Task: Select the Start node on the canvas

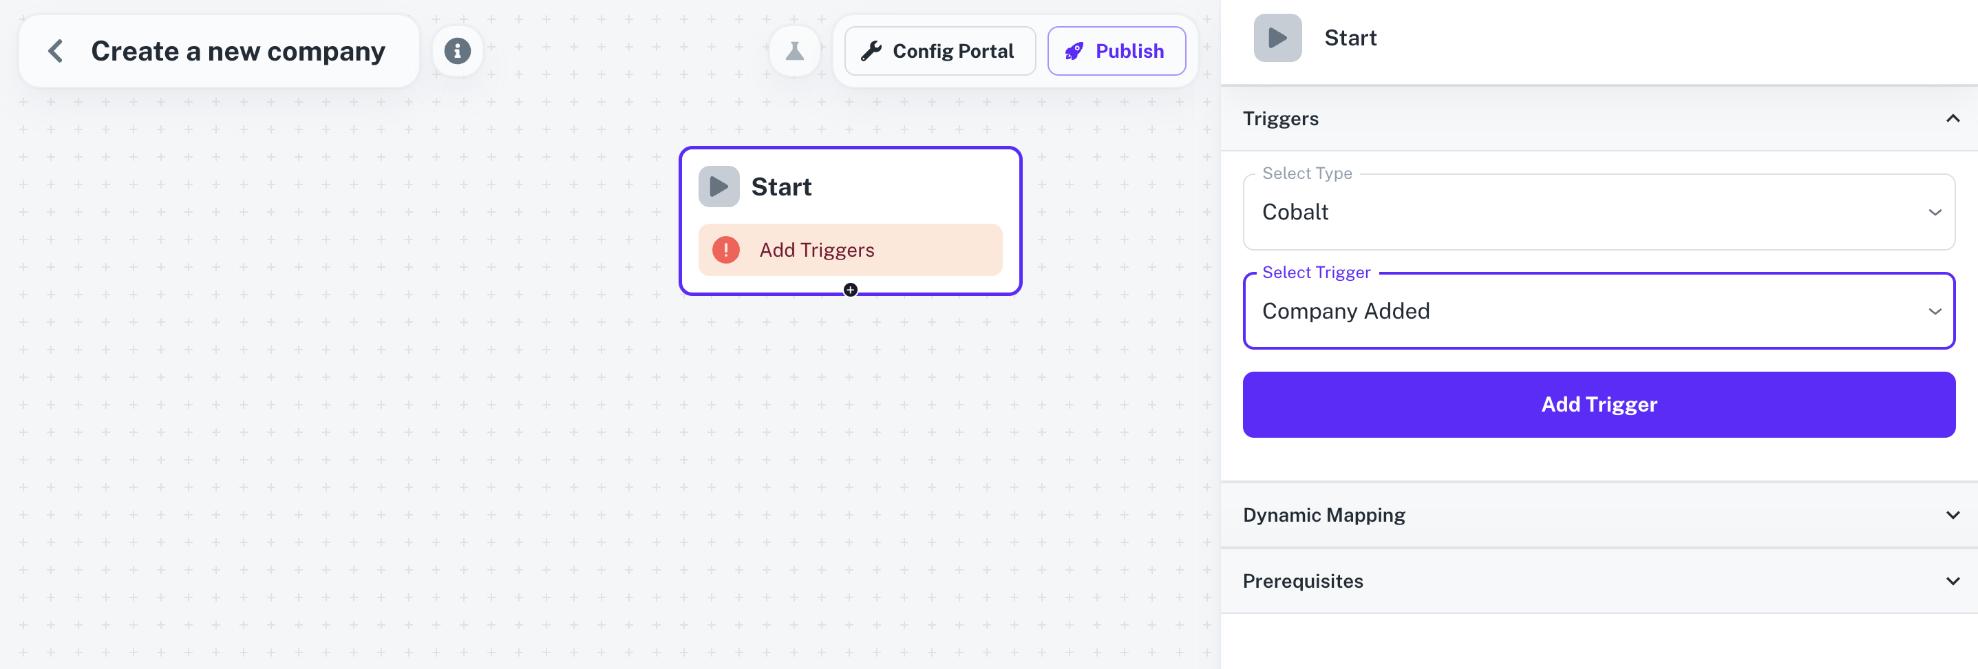Action: [850, 185]
